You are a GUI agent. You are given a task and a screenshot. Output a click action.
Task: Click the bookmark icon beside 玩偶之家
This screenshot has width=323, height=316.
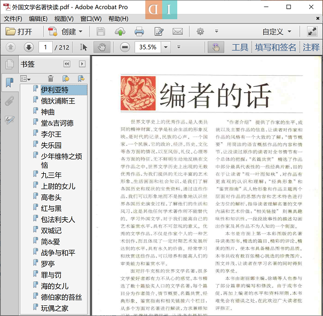(x=36, y=307)
